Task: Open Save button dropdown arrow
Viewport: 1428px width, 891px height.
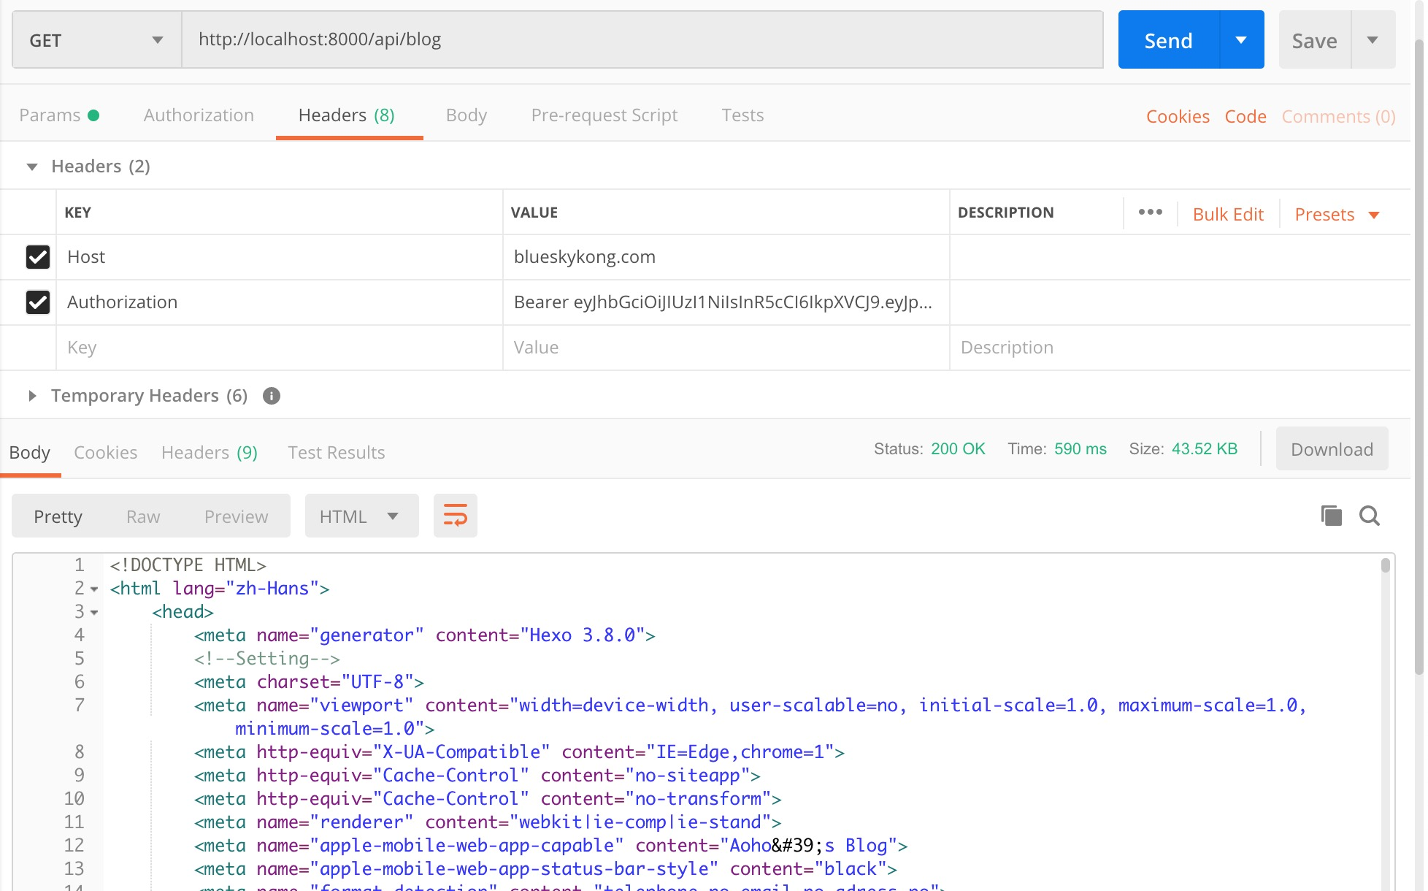Action: tap(1373, 40)
